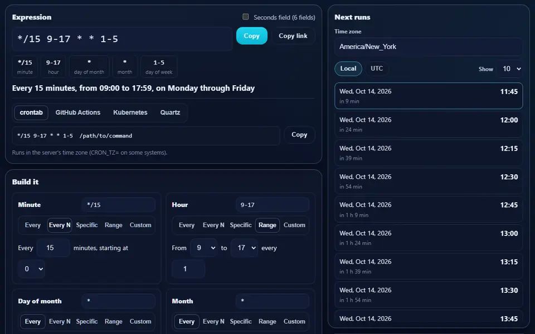
Task: Switch next runs to Local time
Action: [348, 68]
